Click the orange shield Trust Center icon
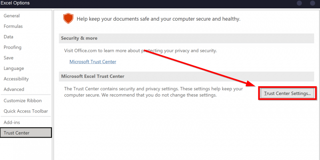The width and height of the screenshot is (320, 160). pos(69,19)
